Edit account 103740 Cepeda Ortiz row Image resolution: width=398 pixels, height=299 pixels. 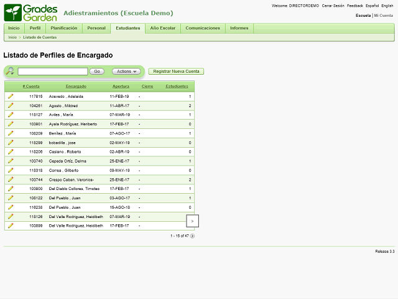tap(11, 161)
